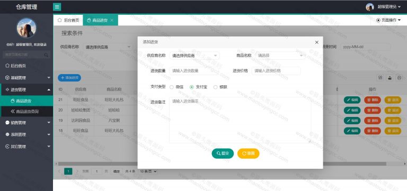The image size is (407, 191).
Task: Click the print icon above the table
Action: (400, 77)
